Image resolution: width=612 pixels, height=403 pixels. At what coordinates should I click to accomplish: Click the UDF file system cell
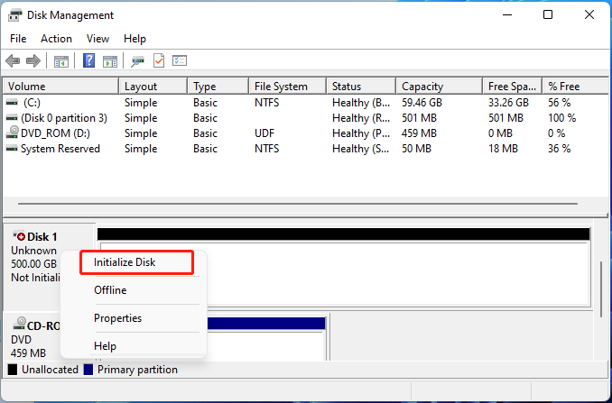[264, 133]
